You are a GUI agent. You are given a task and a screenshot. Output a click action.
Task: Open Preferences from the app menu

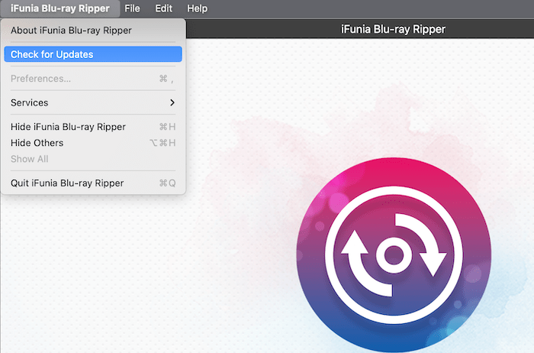coord(41,79)
